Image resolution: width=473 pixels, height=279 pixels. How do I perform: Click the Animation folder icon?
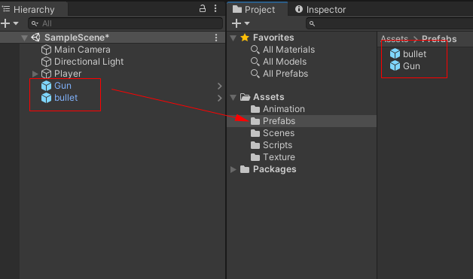(255, 109)
